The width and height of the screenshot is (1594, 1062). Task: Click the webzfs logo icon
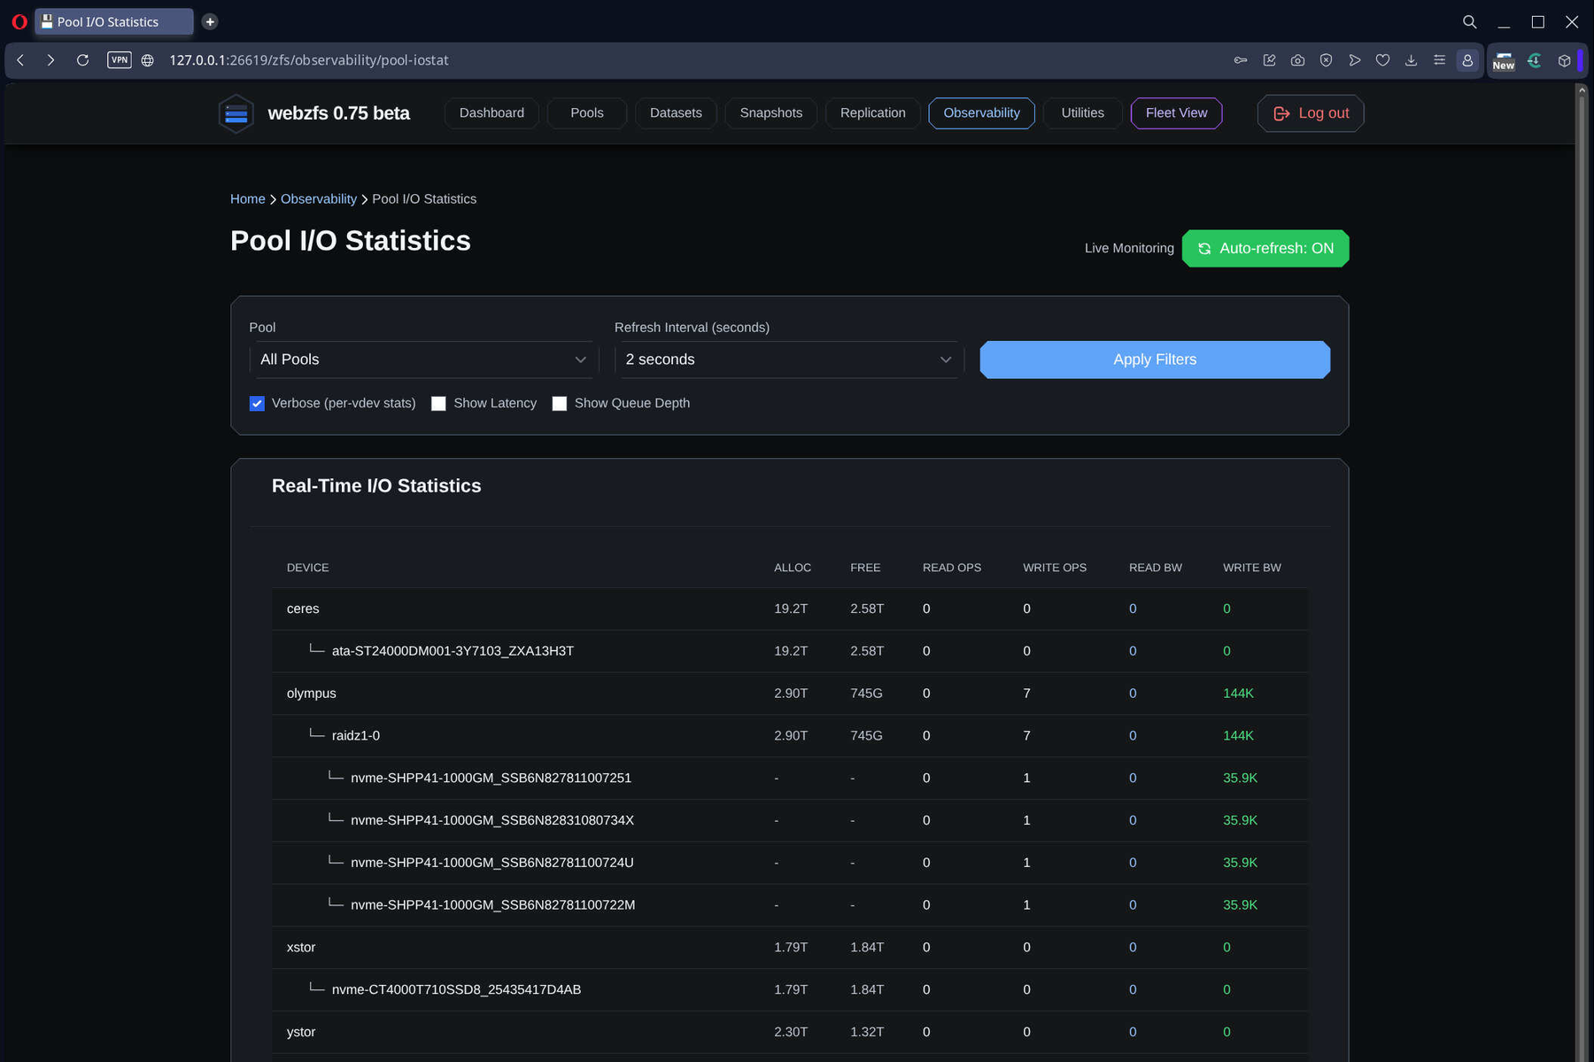[236, 113]
